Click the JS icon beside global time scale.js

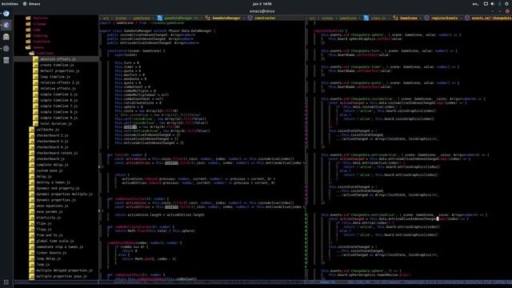tap(31, 242)
